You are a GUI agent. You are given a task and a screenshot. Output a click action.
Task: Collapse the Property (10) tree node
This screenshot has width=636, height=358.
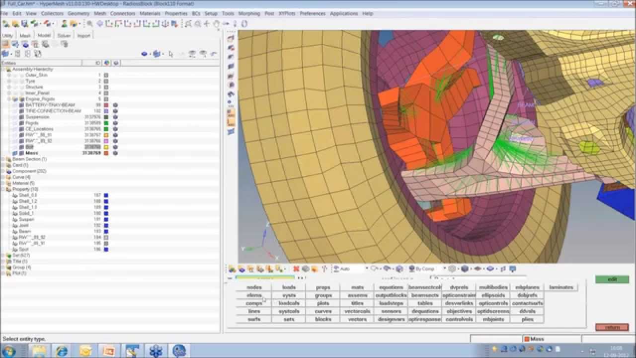[x=3, y=189]
